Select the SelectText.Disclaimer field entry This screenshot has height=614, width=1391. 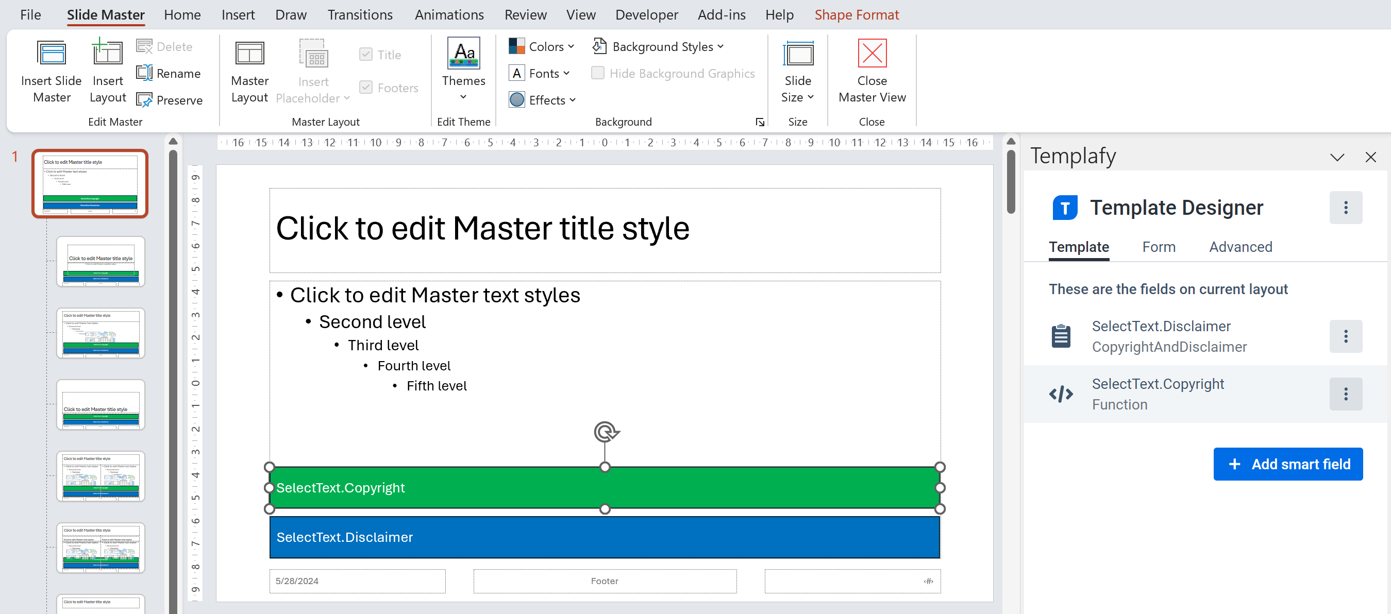pos(1205,336)
